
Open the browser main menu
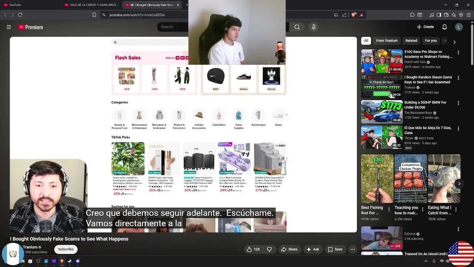[x=468, y=15]
